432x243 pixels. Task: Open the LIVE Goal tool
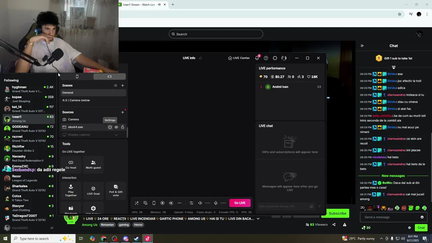tap(93, 191)
